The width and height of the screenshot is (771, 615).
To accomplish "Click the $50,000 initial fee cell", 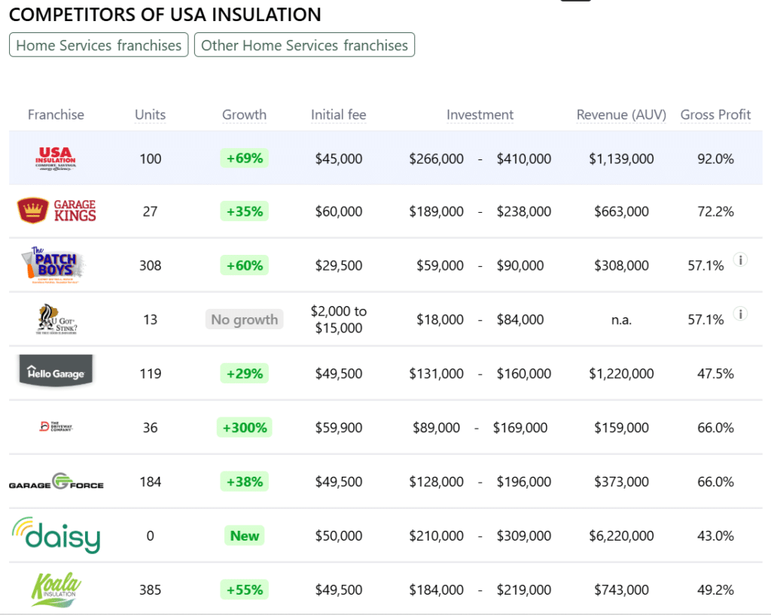I will point(338,535).
